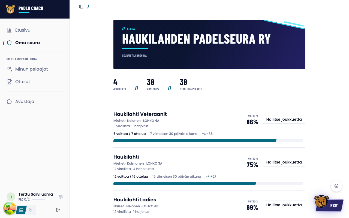Click the -86 downward trend indicator
Image resolution: width=349 pixels, height=218 pixels.
[207, 134]
